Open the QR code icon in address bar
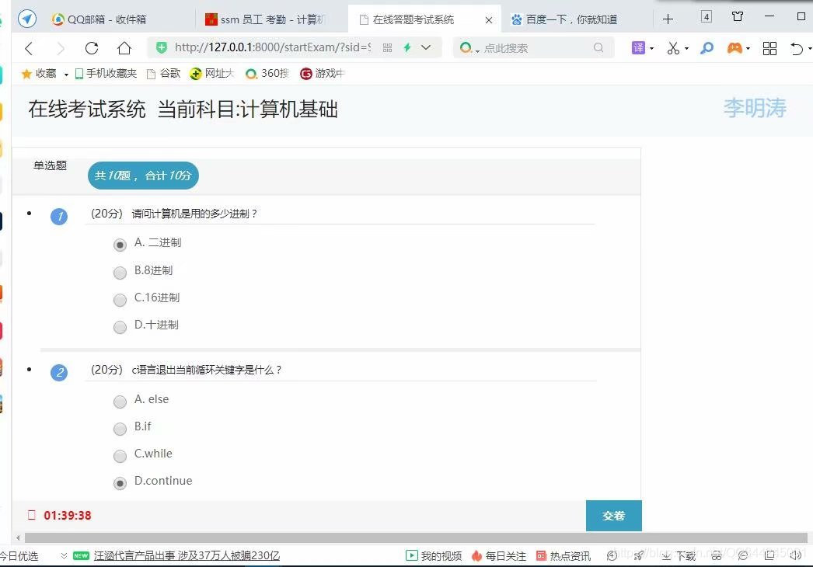The height and width of the screenshot is (567, 813). 387,47
